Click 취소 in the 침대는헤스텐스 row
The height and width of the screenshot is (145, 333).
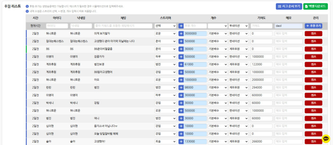click(313, 41)
